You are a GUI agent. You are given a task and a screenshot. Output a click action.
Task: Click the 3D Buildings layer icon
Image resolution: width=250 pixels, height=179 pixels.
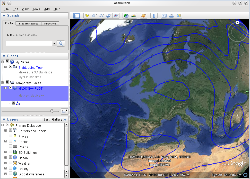(x=15, y=152)
